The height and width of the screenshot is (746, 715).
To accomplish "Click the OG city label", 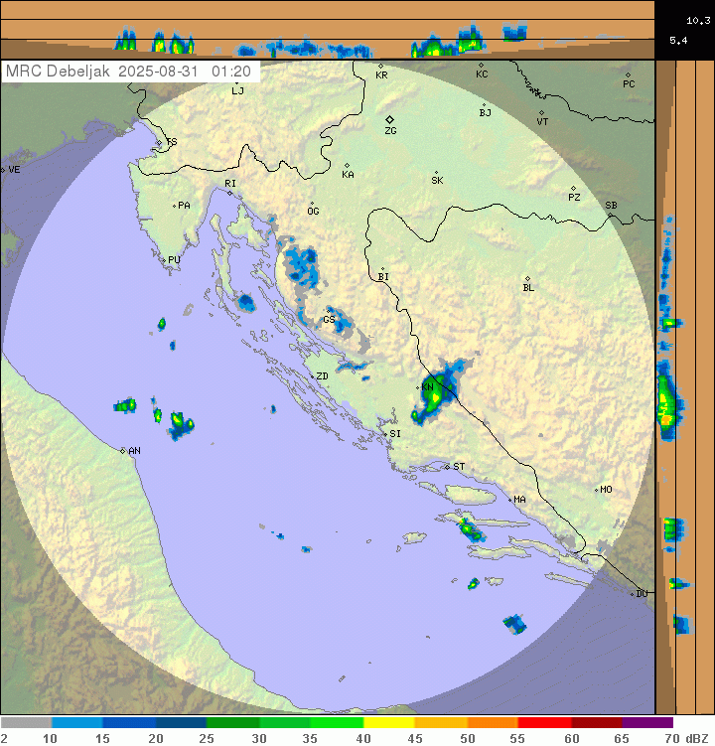I will pos(313,212).
